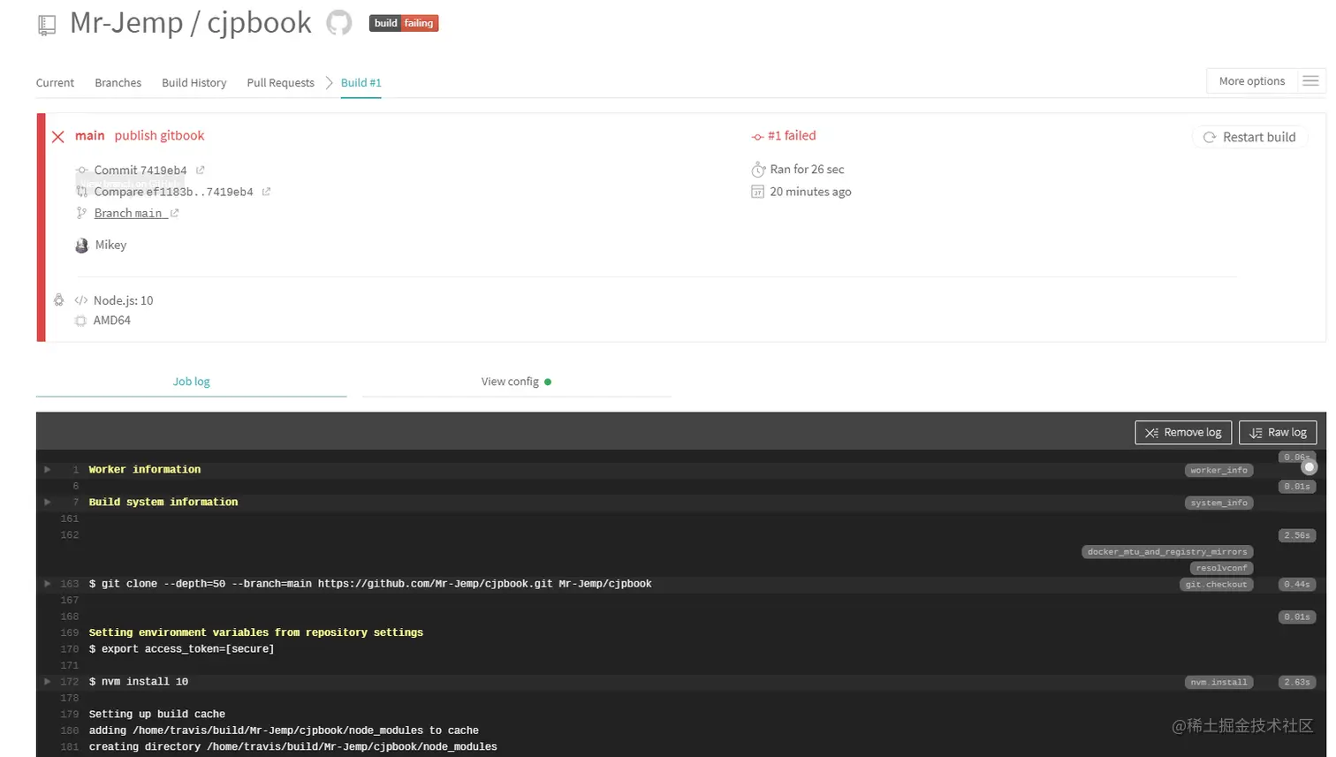
Task: Click the red X failed status icon
Action: coord(58,137)
